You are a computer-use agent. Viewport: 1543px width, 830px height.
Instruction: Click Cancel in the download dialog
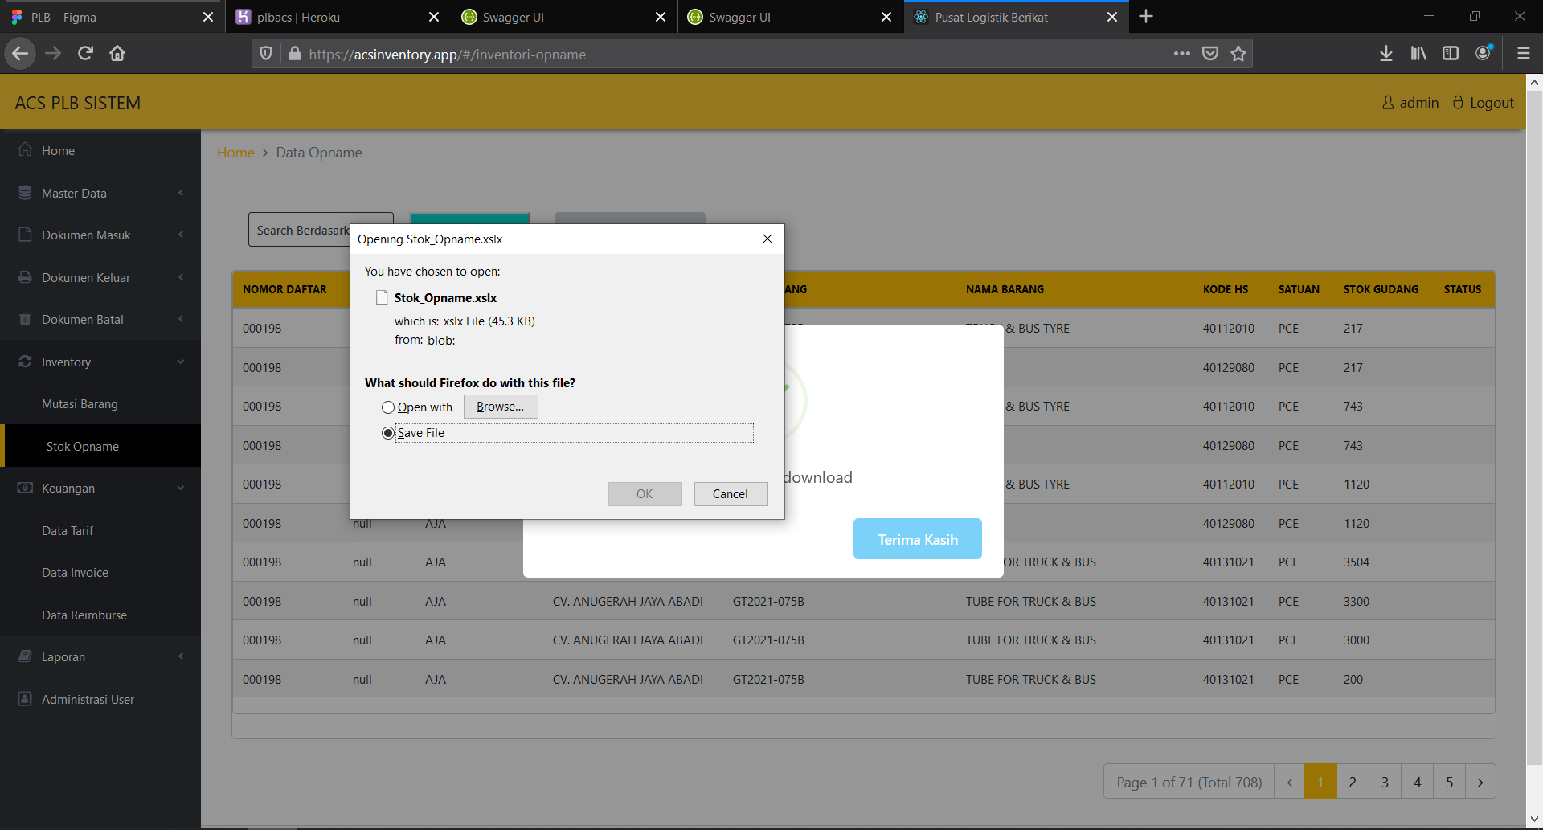731,494
